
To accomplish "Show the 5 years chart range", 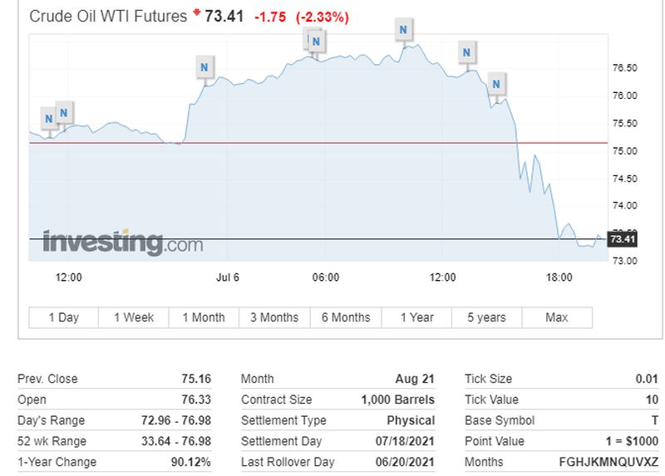I will pyautogui.click(x=487, y=317).
